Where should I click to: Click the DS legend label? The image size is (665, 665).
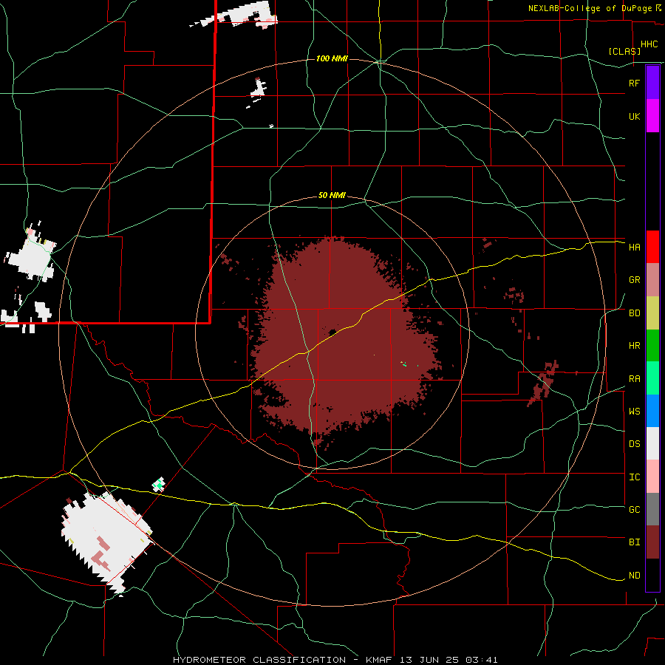point(634,444)
